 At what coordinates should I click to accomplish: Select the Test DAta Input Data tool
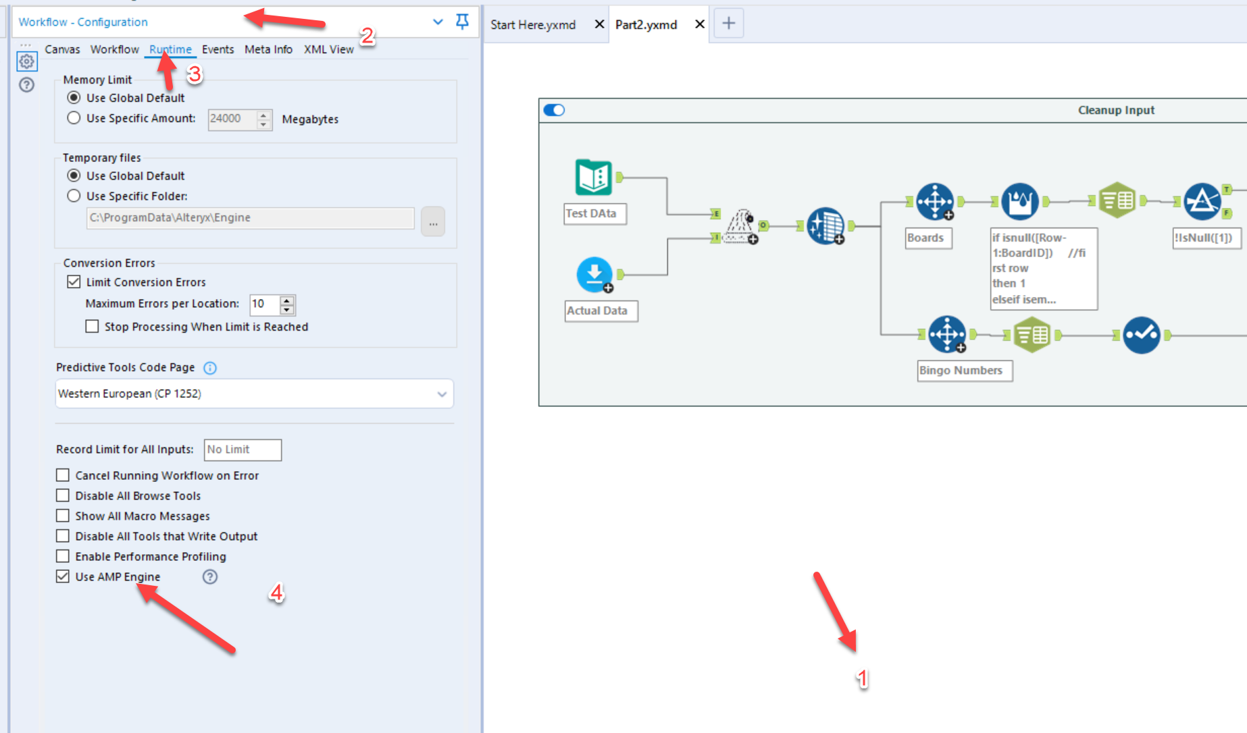[593, 177]
